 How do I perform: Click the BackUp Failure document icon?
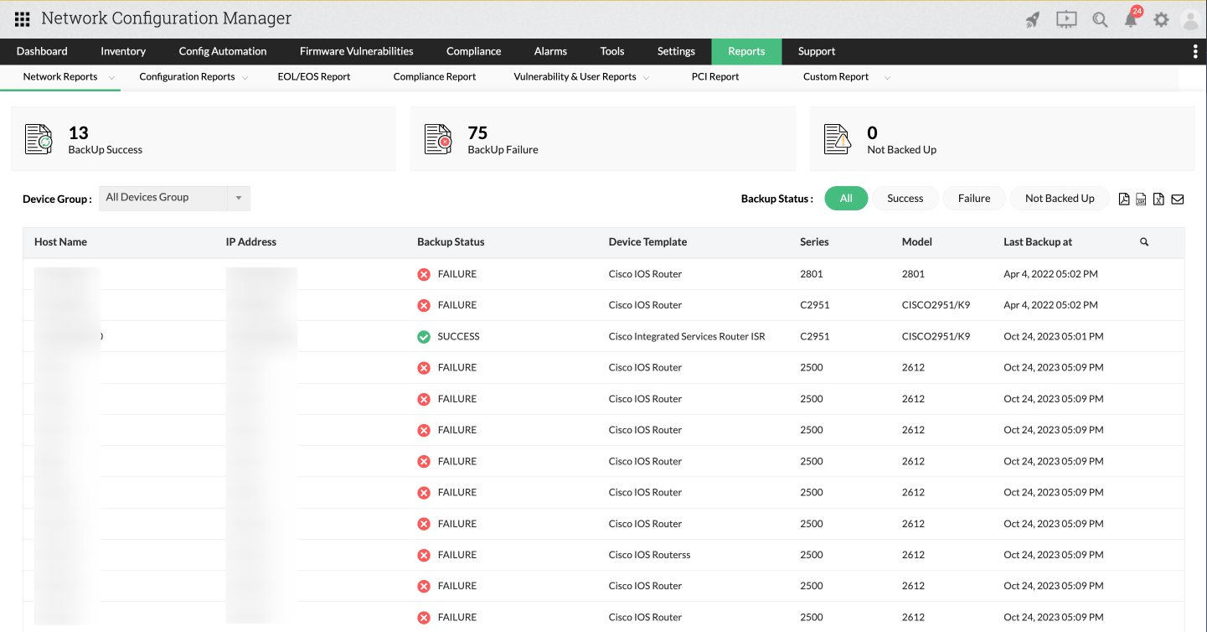point(438,139)
